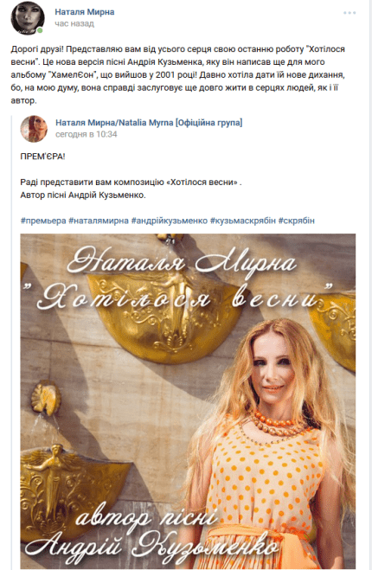The height and width of the screenshot is (570, 372).
Task: Open the 'Хотілося весни' cover image
Action: coord(188,401)
